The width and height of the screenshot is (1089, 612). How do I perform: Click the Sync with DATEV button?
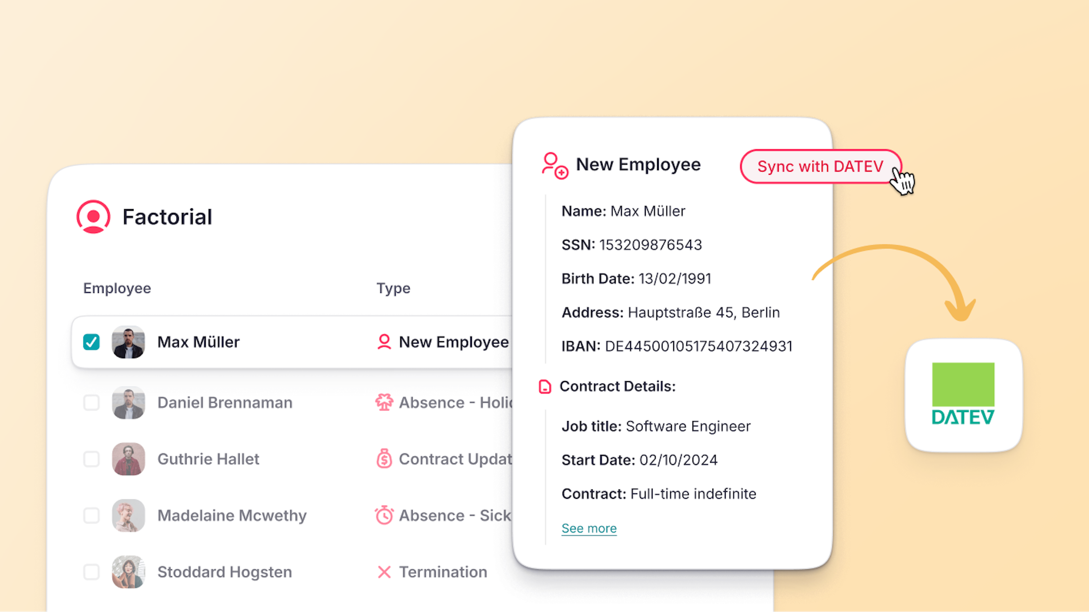pos(820,166)
